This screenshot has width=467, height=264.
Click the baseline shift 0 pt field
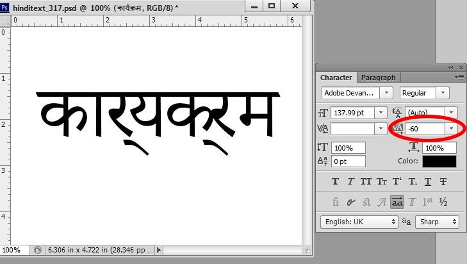pyautogui.click(x=348, y=161)
